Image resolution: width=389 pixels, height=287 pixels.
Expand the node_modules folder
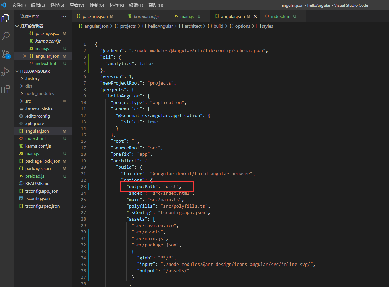coord(43,93)
